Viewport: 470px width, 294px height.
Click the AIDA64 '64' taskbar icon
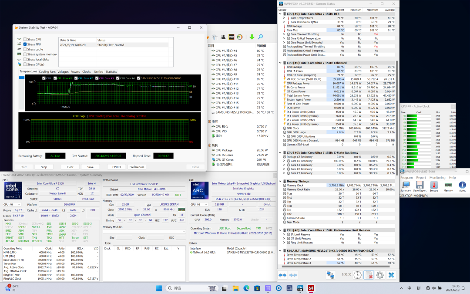pos(311,288)
